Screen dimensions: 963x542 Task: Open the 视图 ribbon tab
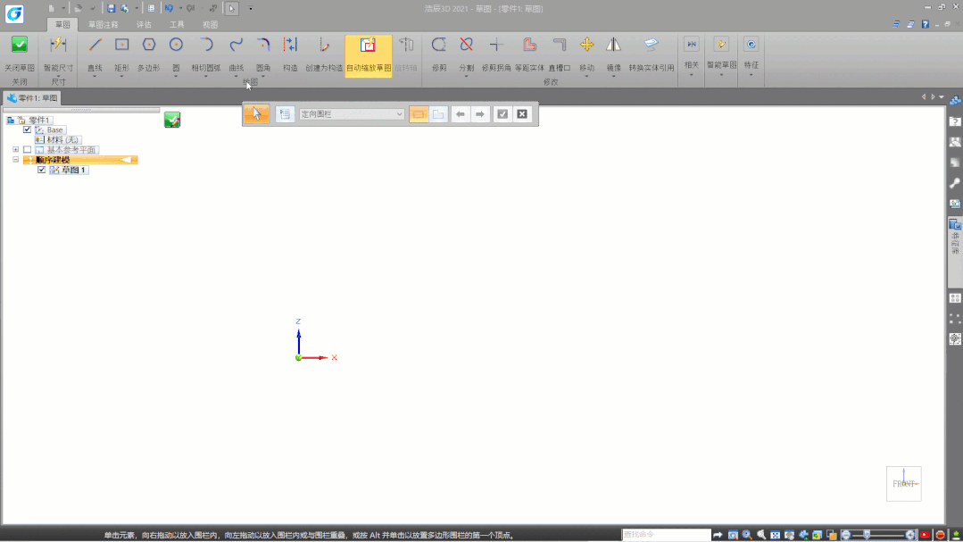(210, 25)
